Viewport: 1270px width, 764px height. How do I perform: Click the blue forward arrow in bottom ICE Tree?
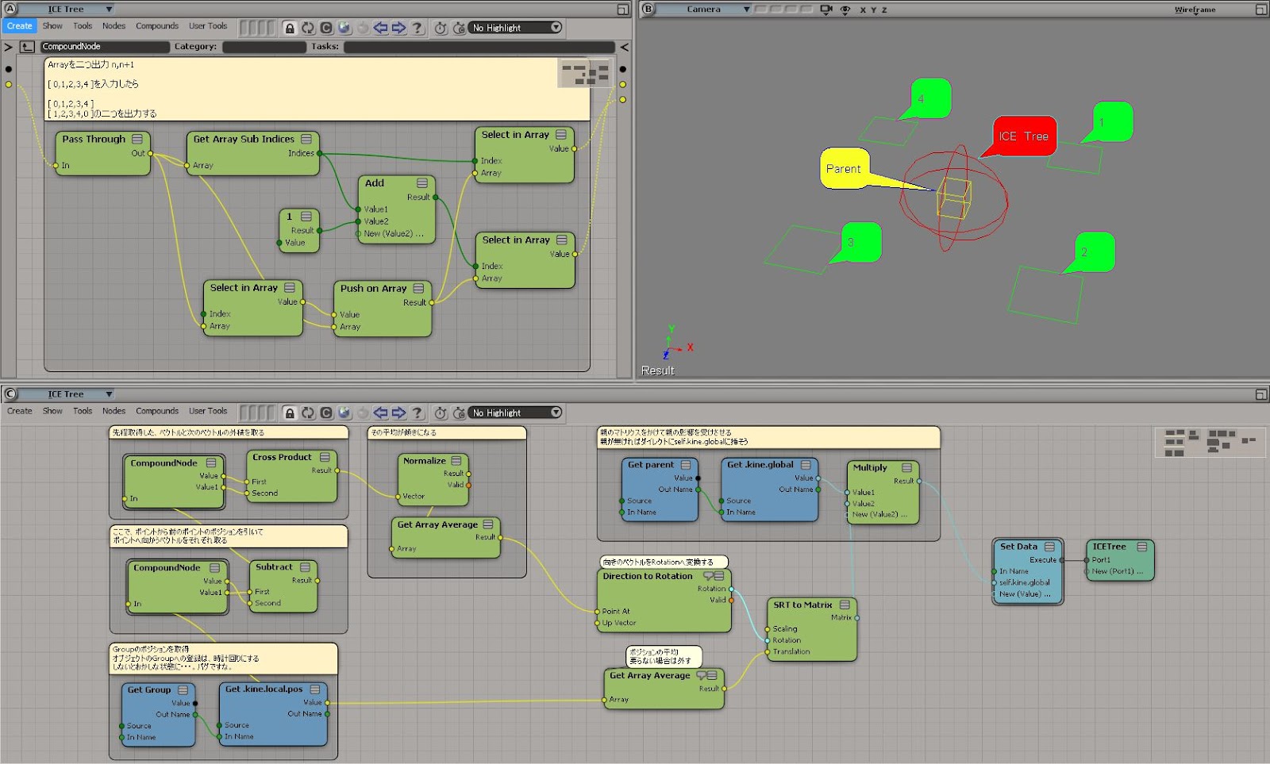coord(398,413)
